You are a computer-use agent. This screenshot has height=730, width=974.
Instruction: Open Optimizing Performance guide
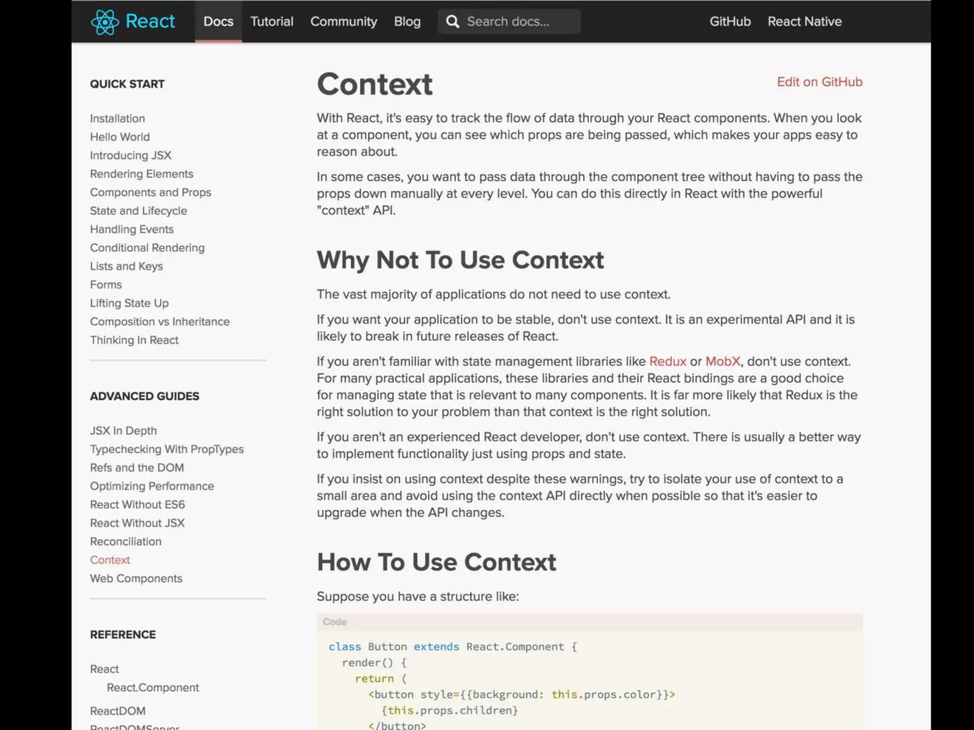tap(152, 486)
